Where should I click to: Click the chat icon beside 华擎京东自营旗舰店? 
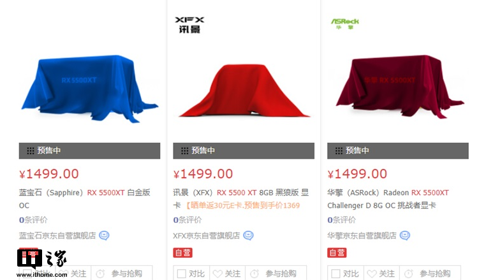click(405, 235)
